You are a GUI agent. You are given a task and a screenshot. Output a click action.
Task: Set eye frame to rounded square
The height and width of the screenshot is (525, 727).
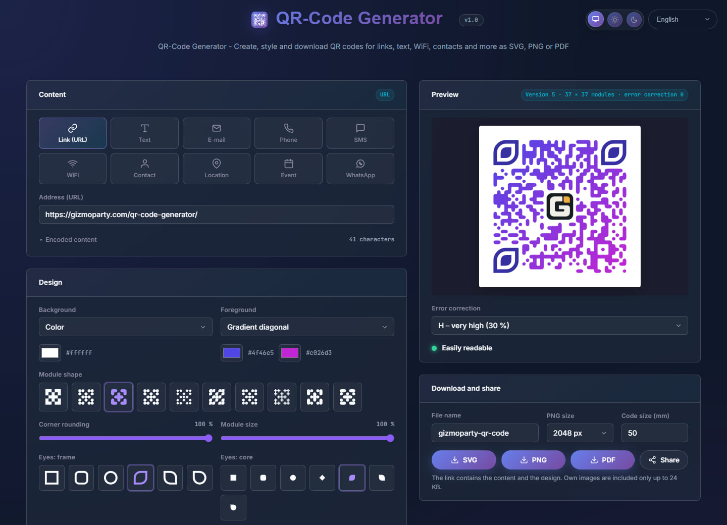81,478
